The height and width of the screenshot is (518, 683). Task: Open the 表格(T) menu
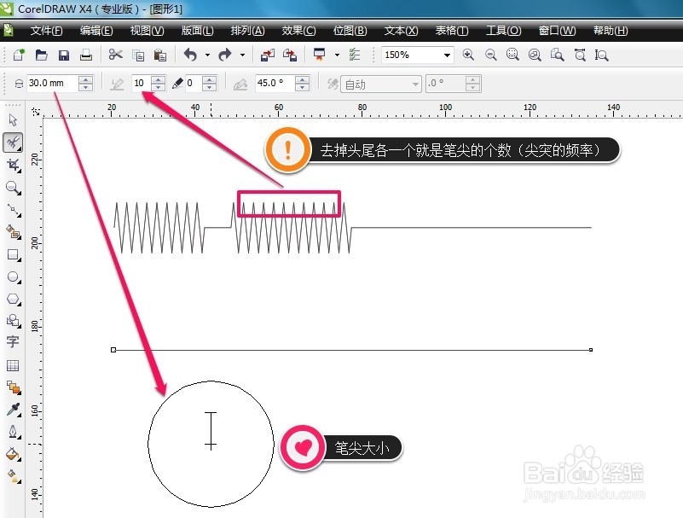point(452,31)
